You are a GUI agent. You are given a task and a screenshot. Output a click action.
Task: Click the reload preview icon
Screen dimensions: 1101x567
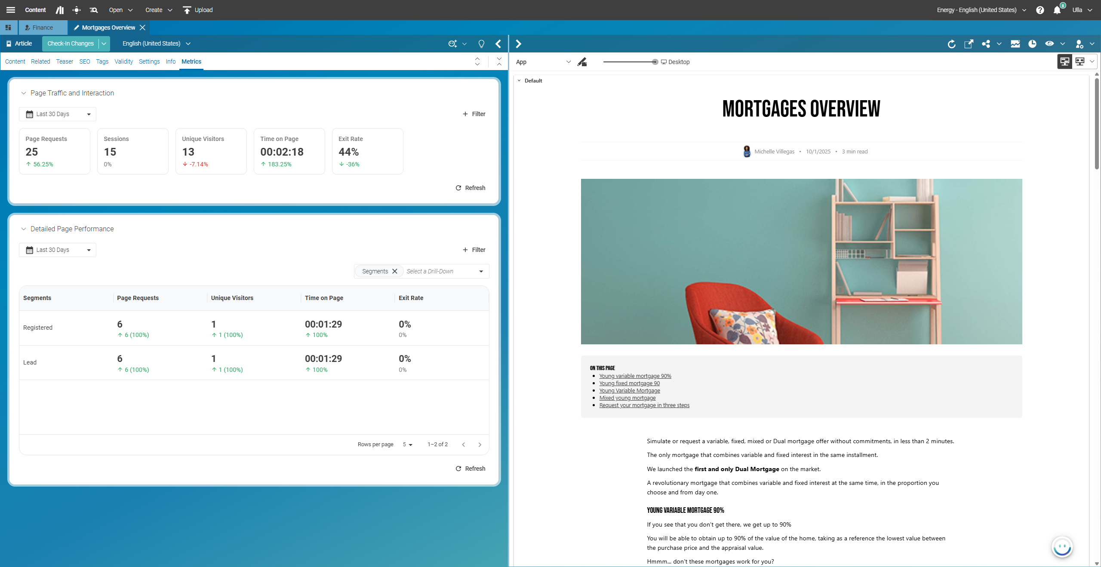(951, 44)
